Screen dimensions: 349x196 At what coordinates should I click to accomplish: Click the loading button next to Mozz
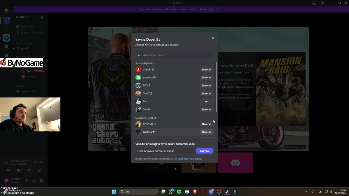pos(207,102)
